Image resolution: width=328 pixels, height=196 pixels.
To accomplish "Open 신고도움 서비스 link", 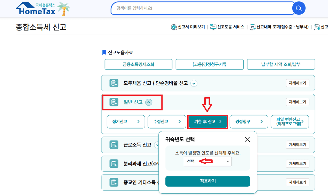I will [231, 27].
